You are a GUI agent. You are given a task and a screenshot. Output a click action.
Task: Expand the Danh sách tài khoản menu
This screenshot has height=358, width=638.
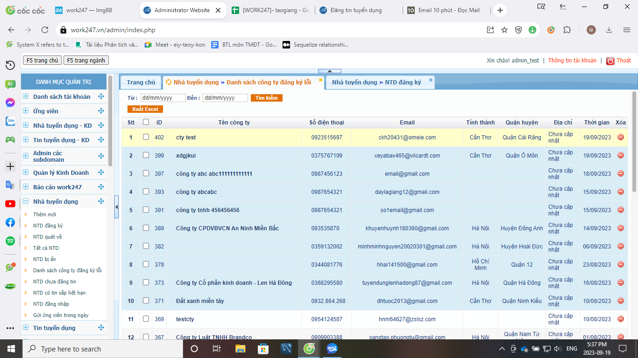pos(26,96)
